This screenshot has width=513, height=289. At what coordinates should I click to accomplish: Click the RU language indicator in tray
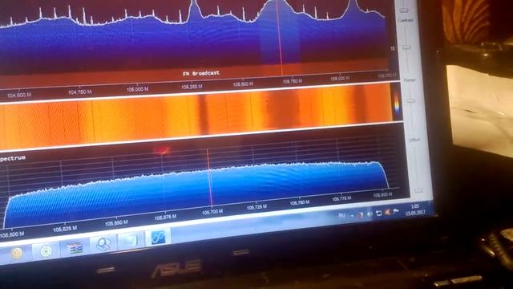click(x=342, y=215)
